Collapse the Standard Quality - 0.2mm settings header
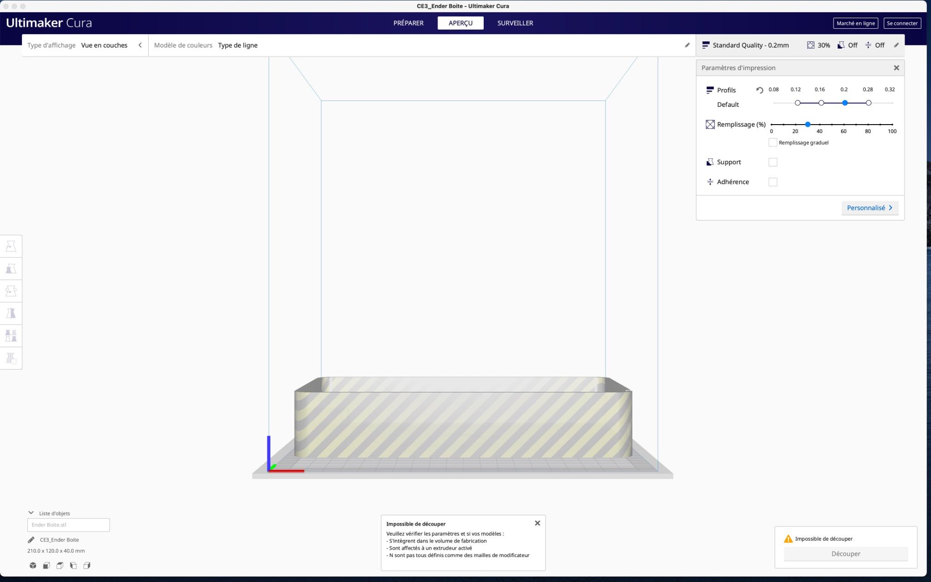 (x=800, y=45)
